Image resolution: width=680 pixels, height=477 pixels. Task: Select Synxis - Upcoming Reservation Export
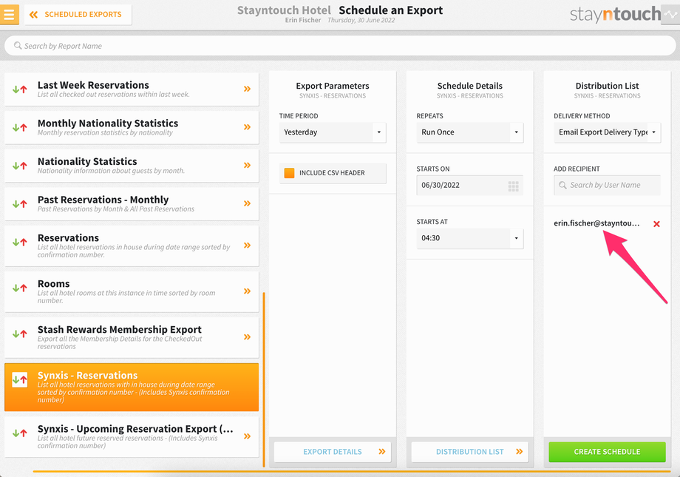pyautogui.click(x=132, y=436)
